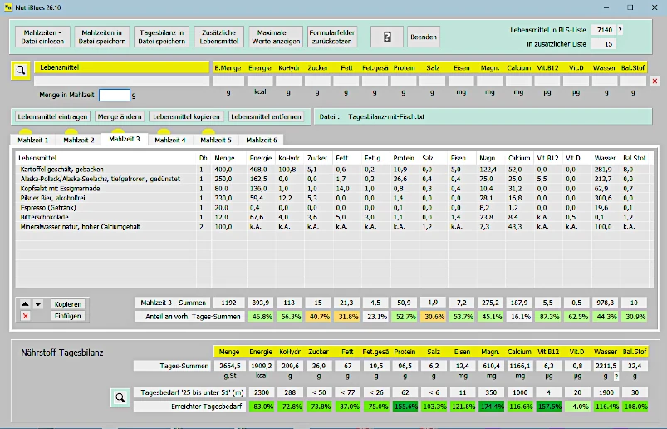667x429 pixels.
Task: Click the food search magnifier icon
Action: point(20,71)
